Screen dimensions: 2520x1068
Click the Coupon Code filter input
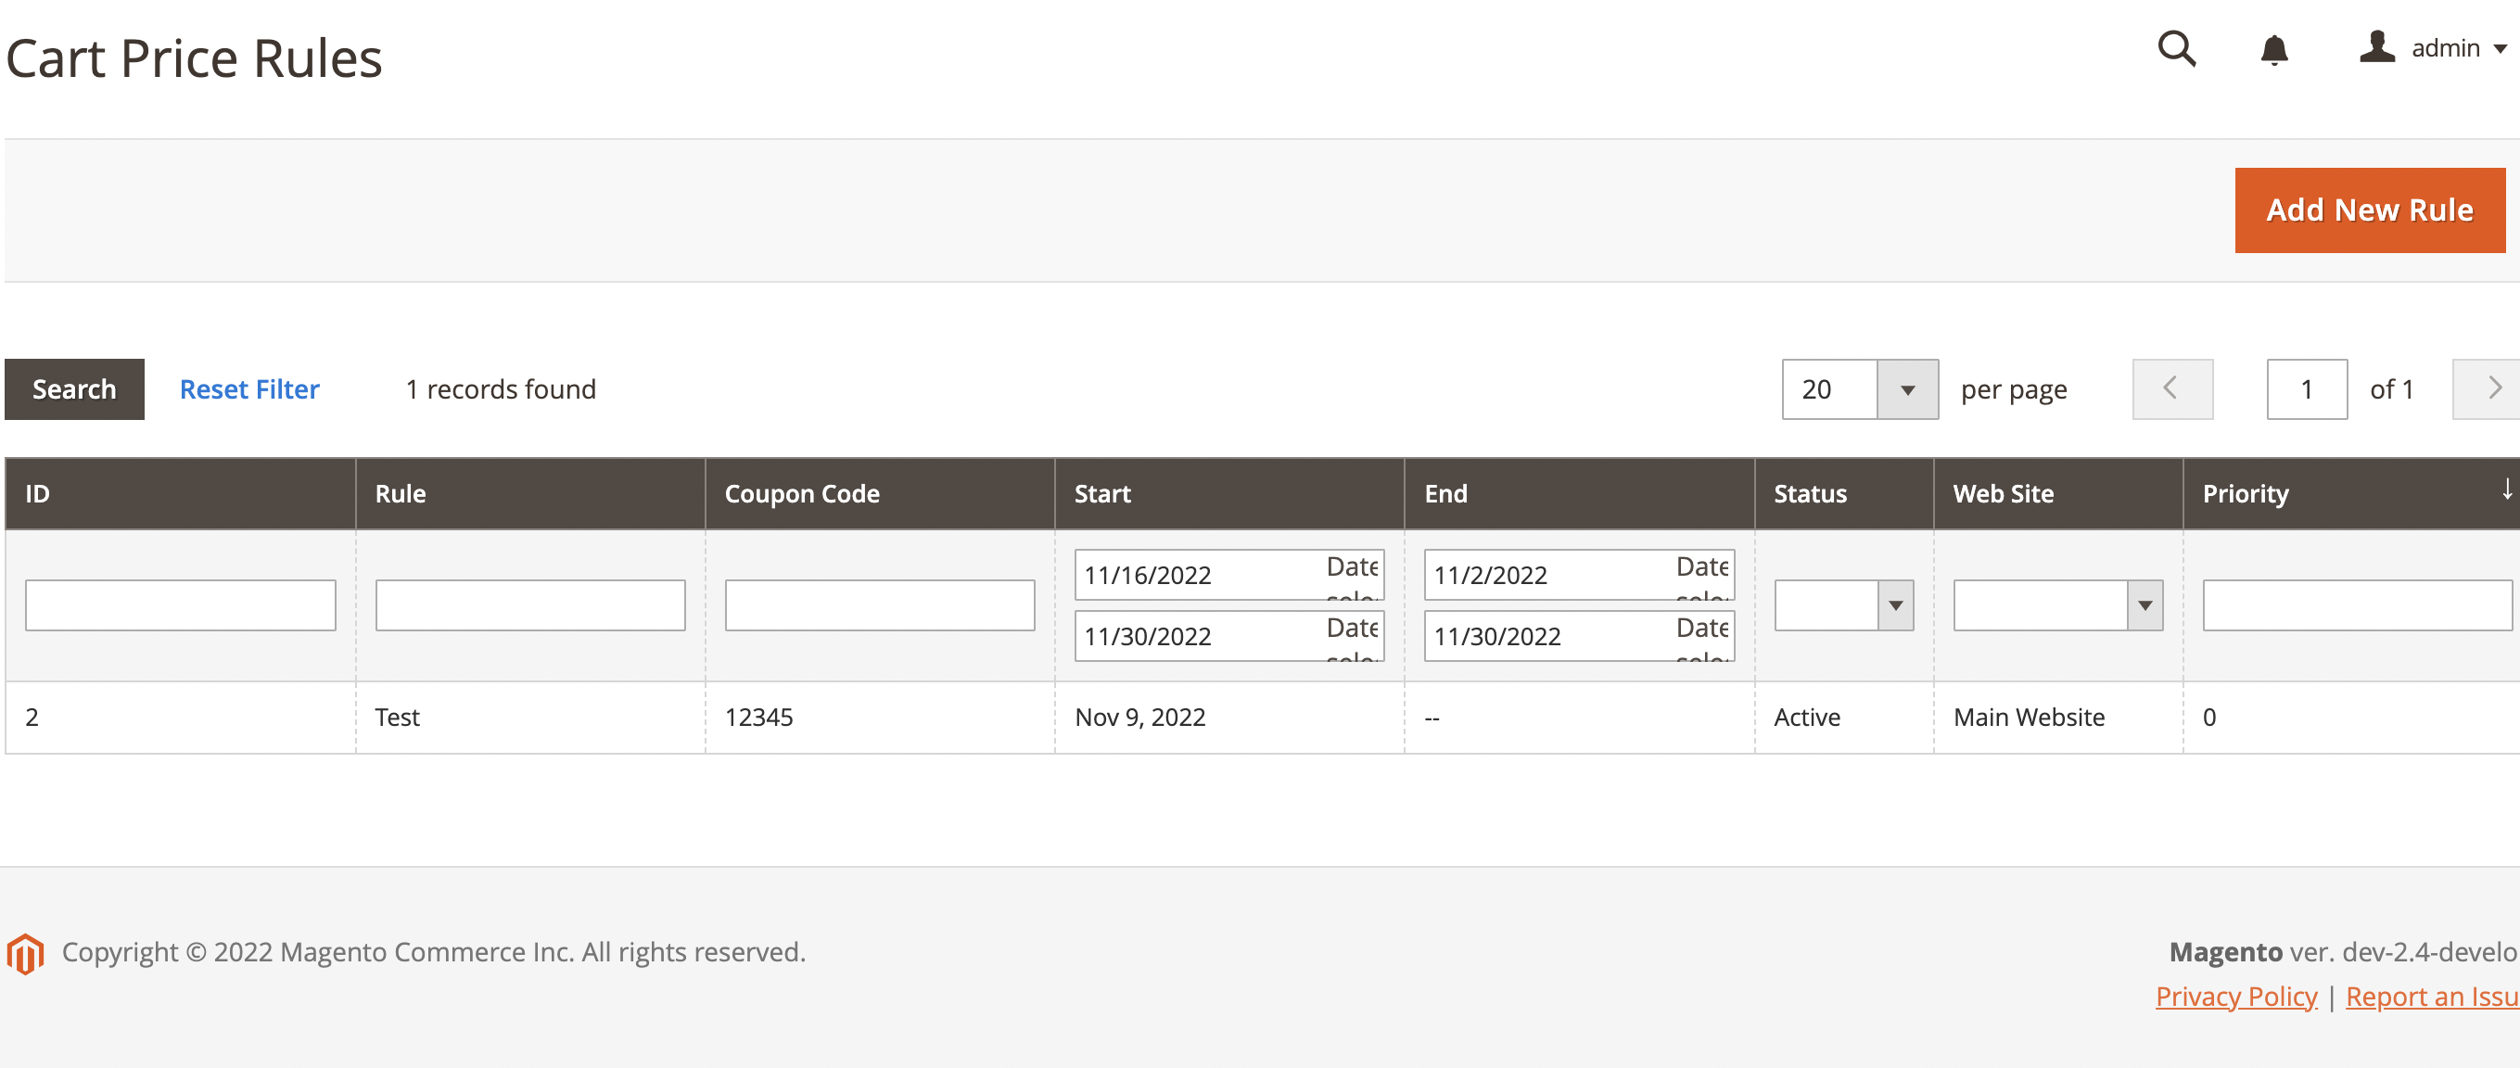tap(879, 604)
